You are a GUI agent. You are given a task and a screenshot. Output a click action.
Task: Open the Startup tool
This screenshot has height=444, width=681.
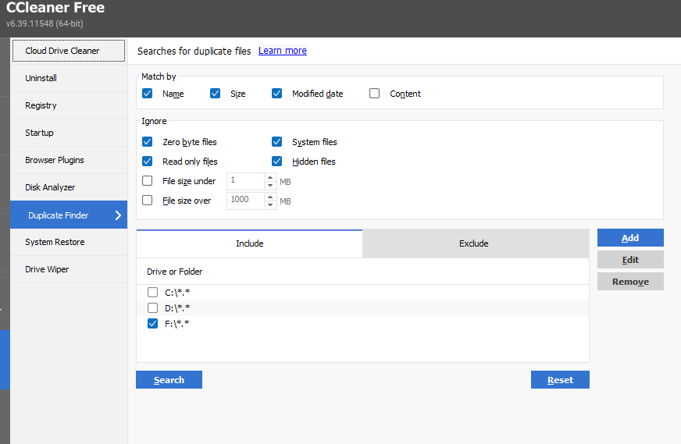click(69, 133)
